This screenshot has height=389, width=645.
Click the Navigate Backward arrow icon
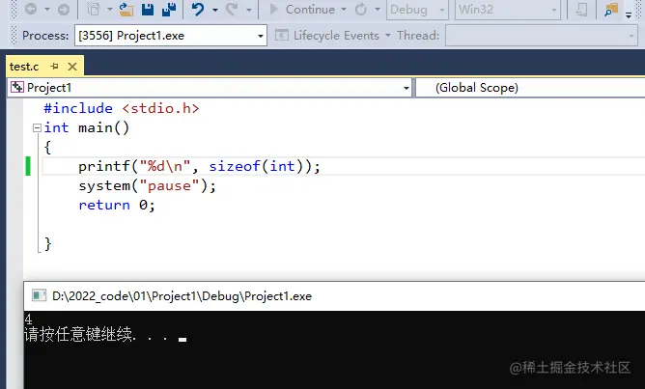pyautogui.click(x=31, y=9)
